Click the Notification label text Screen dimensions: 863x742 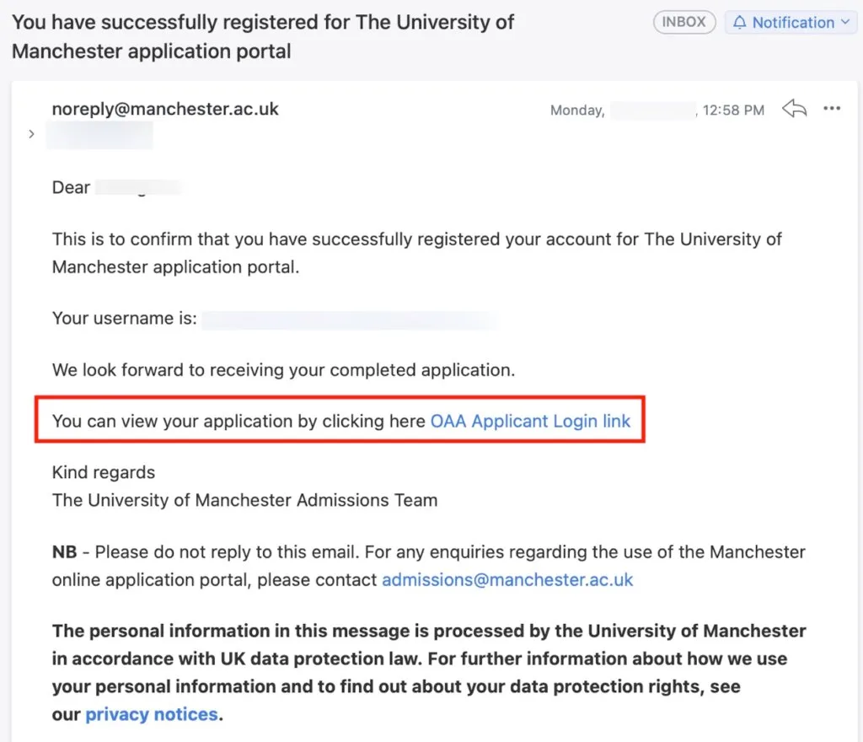point(793,23)
